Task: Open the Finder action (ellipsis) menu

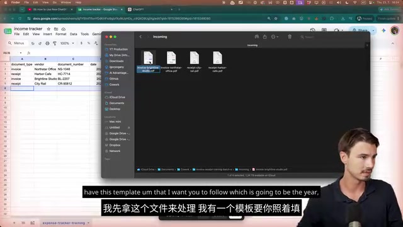Action: 275,37
